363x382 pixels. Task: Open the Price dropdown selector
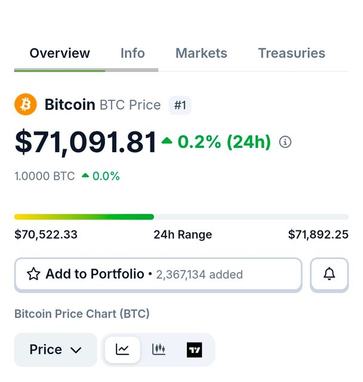click(x=56, y=350)
